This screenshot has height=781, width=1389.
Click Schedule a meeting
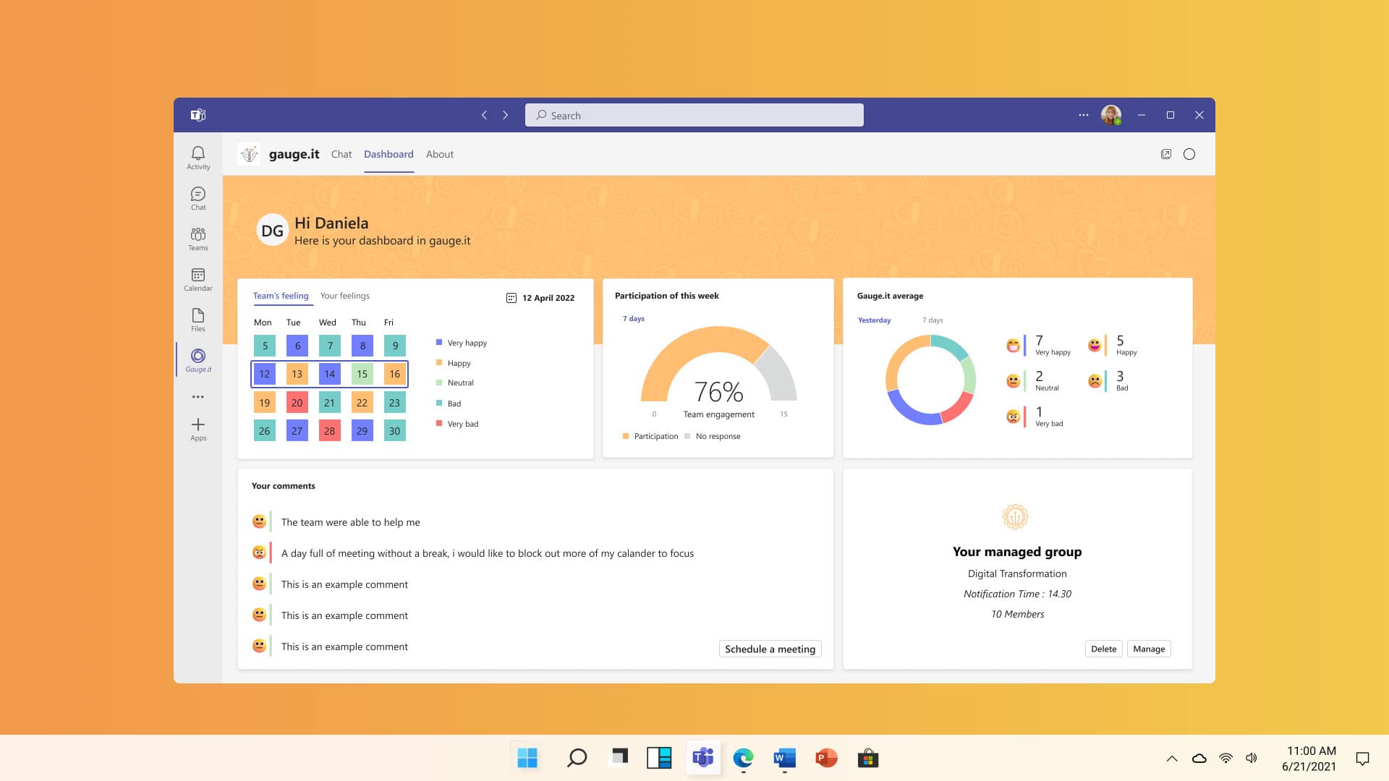point(769,649)
